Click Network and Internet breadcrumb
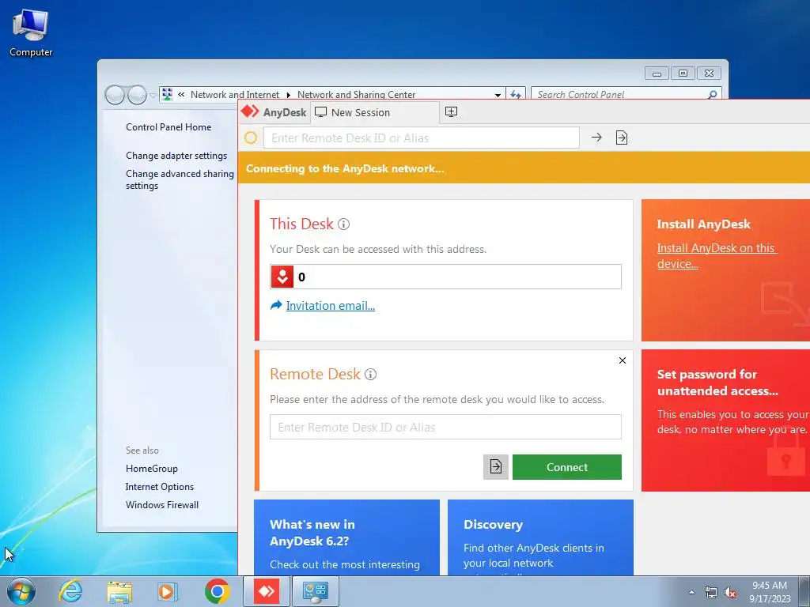This screenshot has width=810, height=607. coord(234,95)
